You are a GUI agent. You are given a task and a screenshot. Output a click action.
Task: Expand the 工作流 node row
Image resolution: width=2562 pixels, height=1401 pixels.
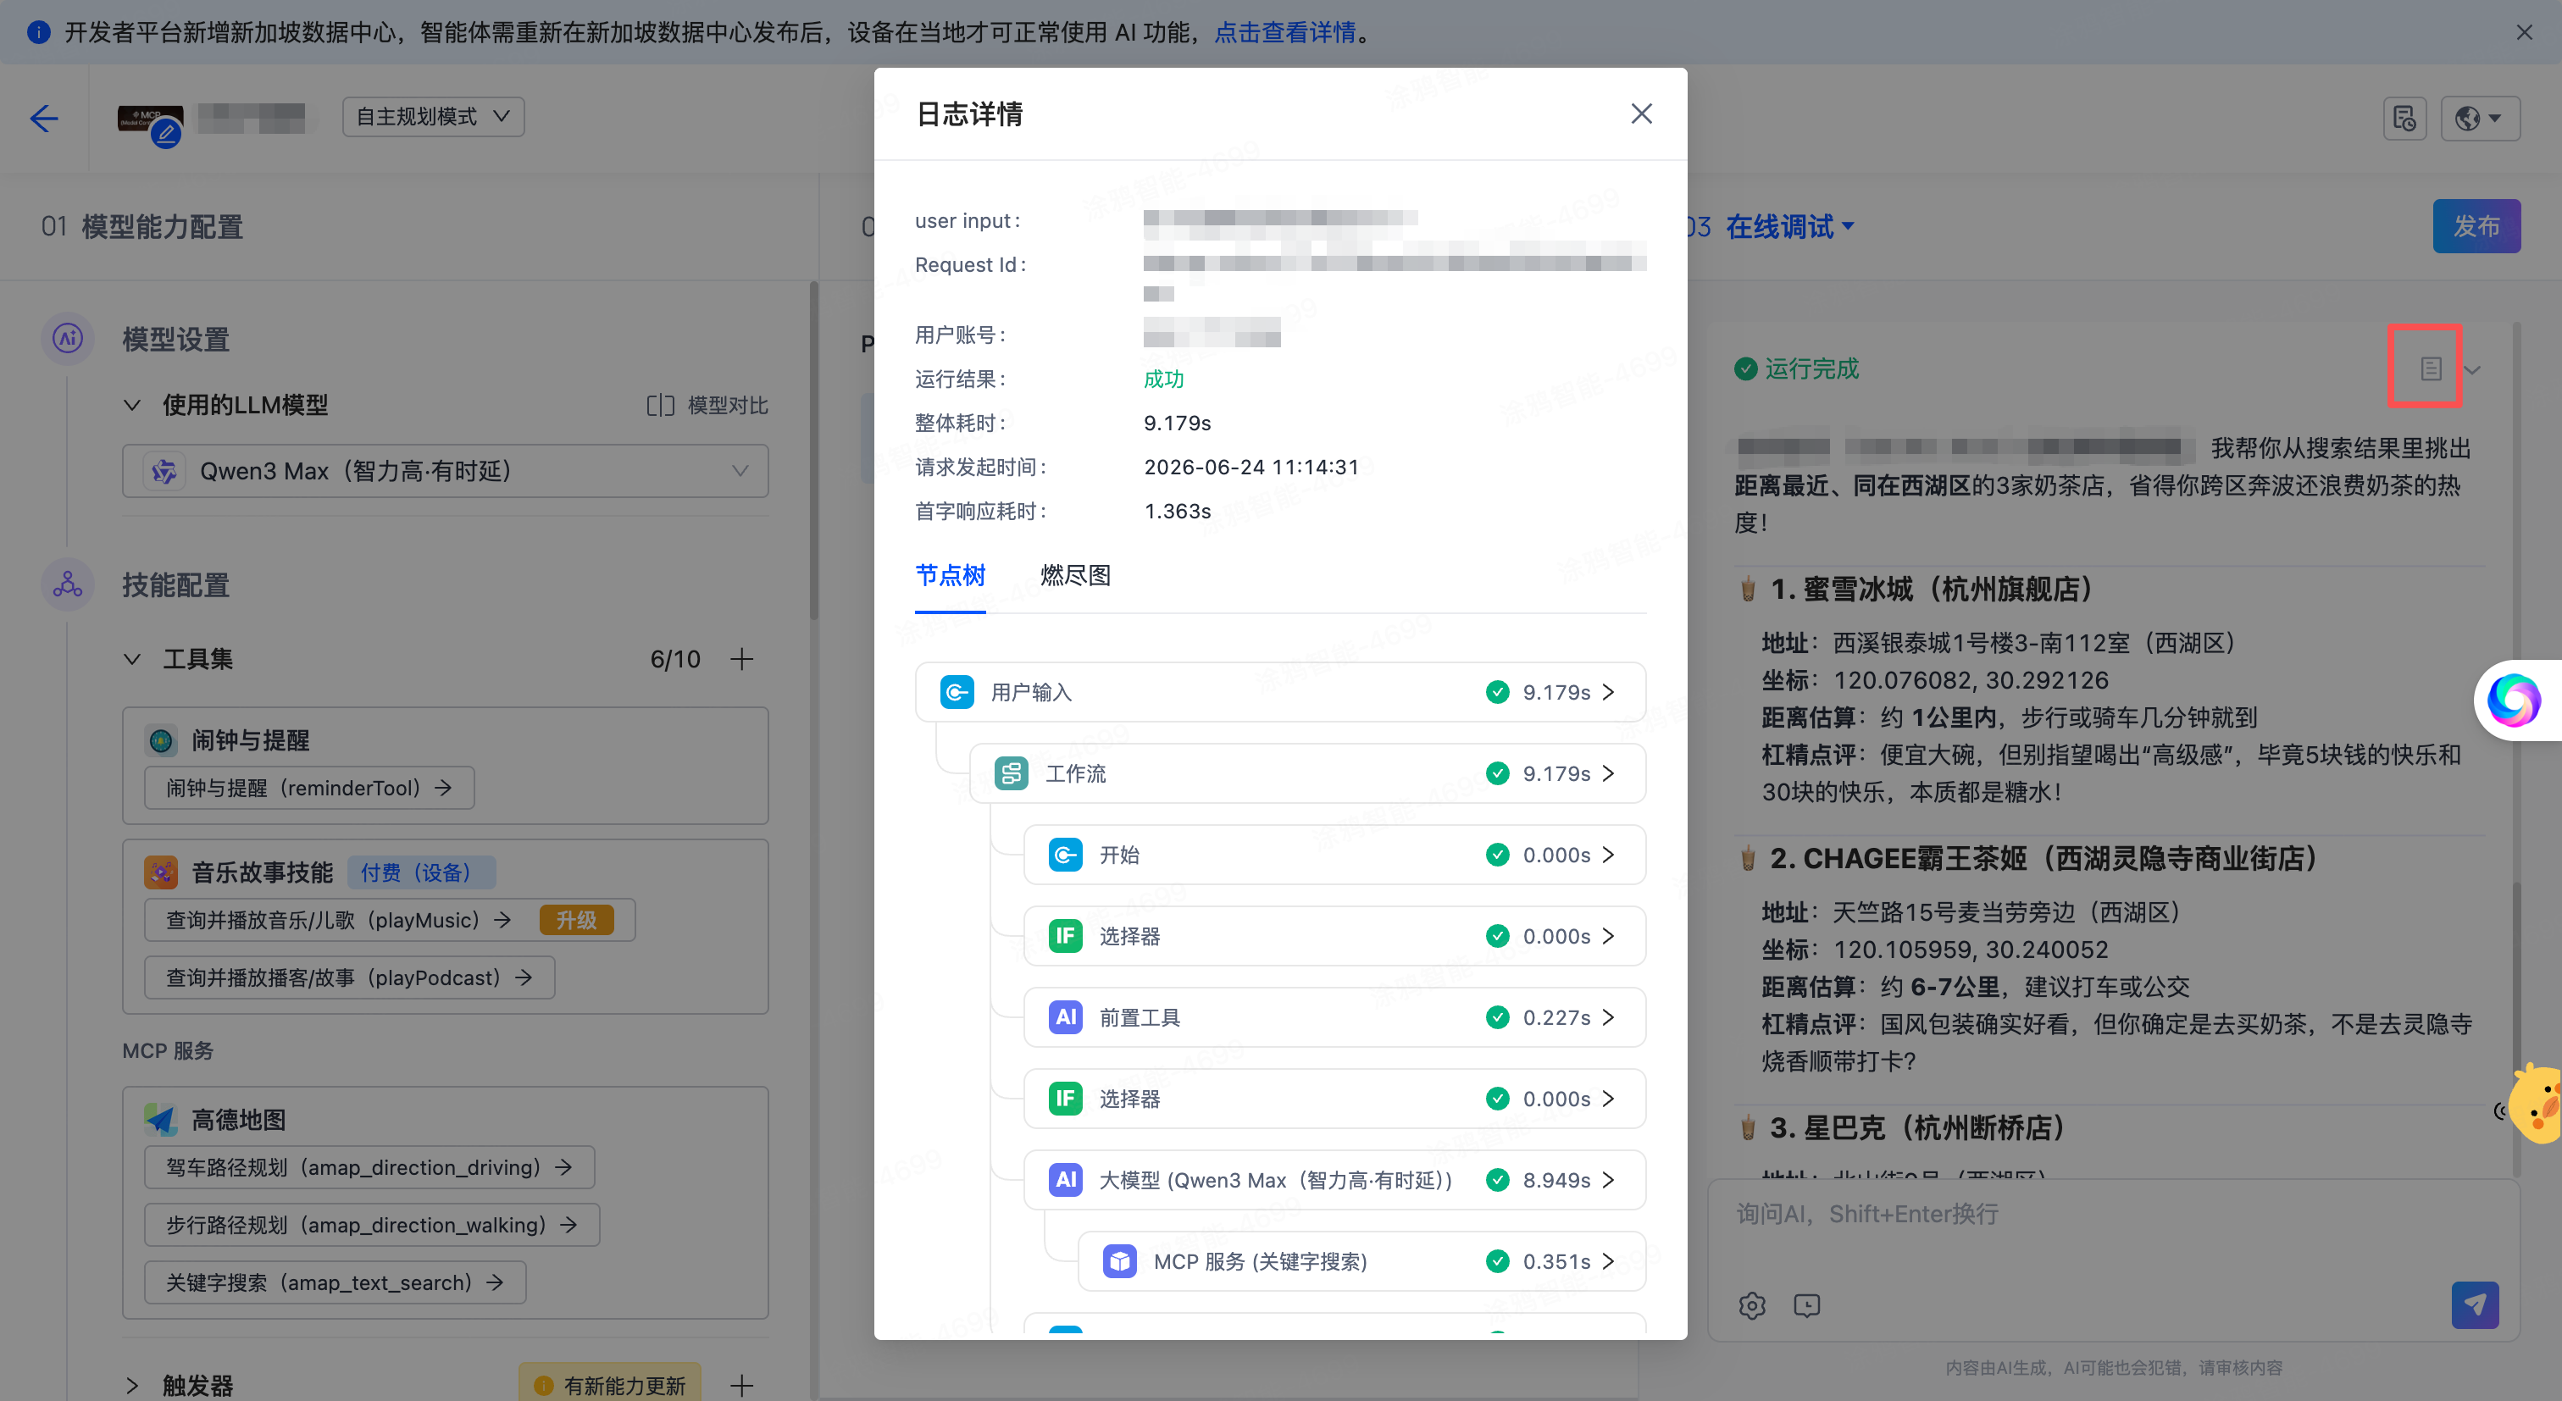(1307, 773)
